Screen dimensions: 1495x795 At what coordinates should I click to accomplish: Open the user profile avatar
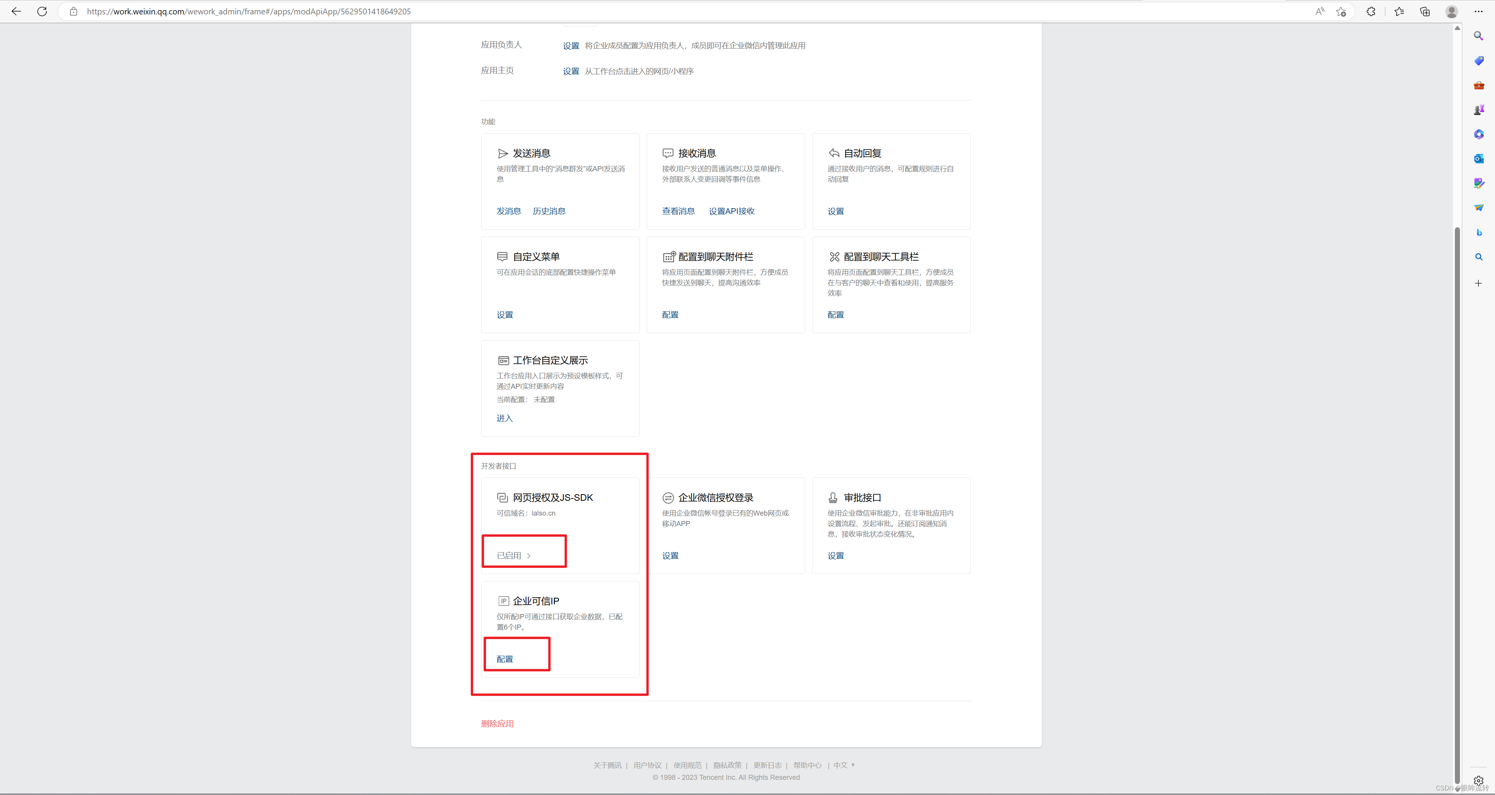pyautogui.click(x=1451, y=11)
